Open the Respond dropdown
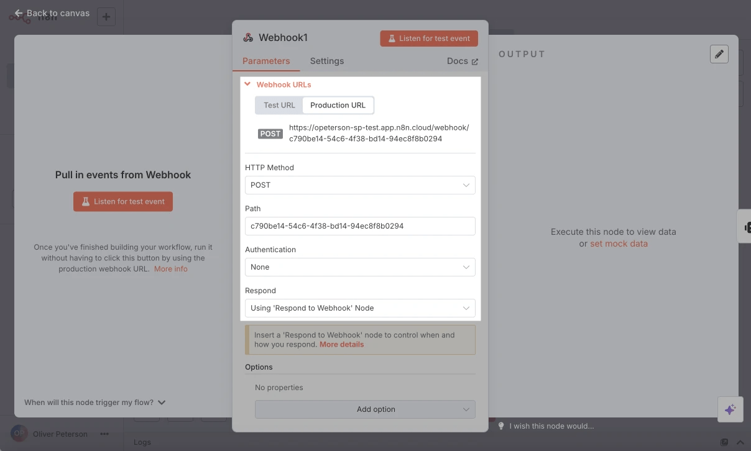 coord(360,308)
